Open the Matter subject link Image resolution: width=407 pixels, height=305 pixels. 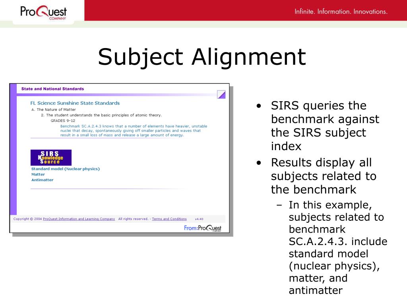point(38,174)
